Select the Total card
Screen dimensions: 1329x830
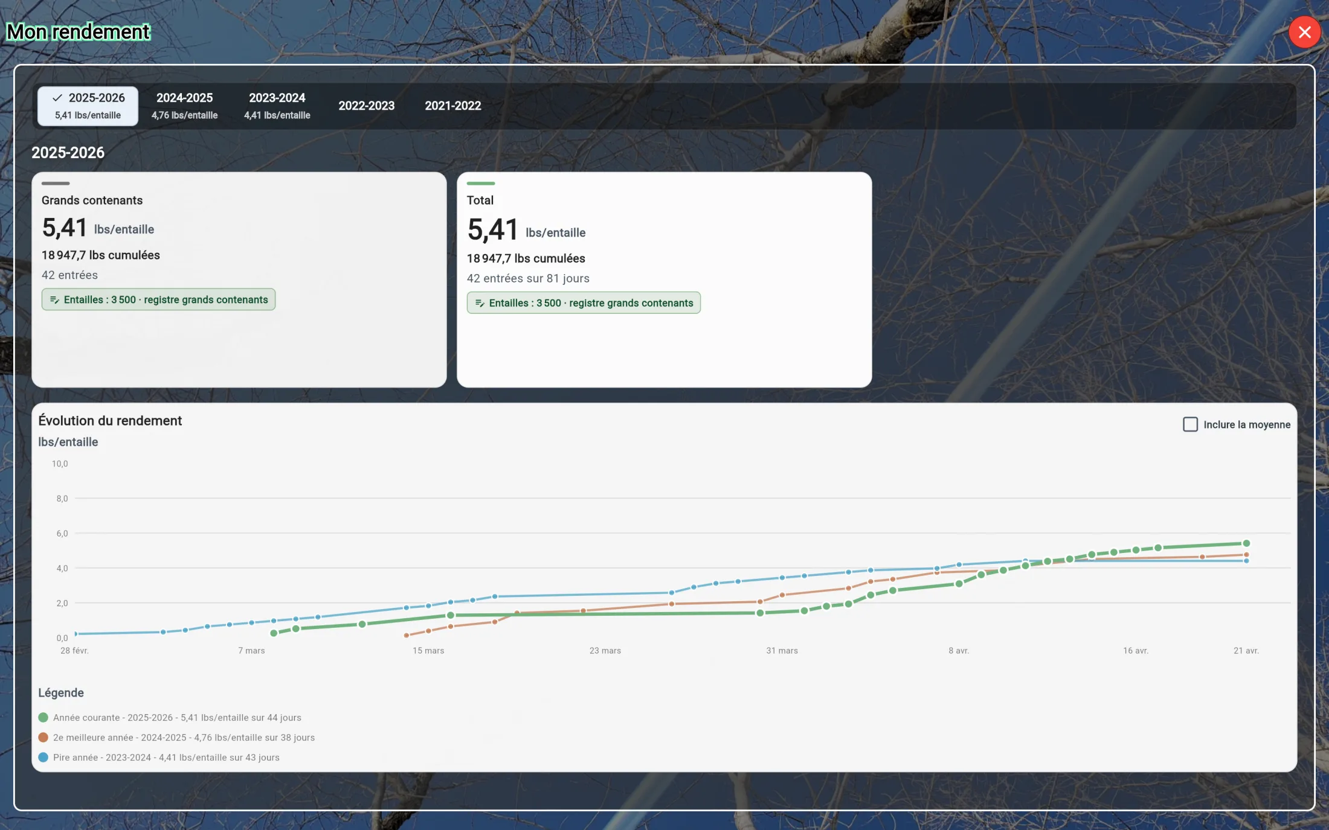tap(664, 279)
